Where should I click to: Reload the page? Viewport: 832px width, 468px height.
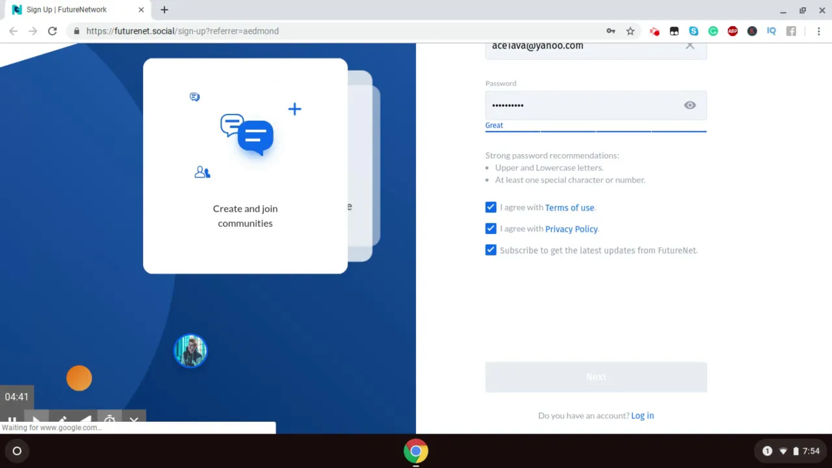[x=53, y=31]
